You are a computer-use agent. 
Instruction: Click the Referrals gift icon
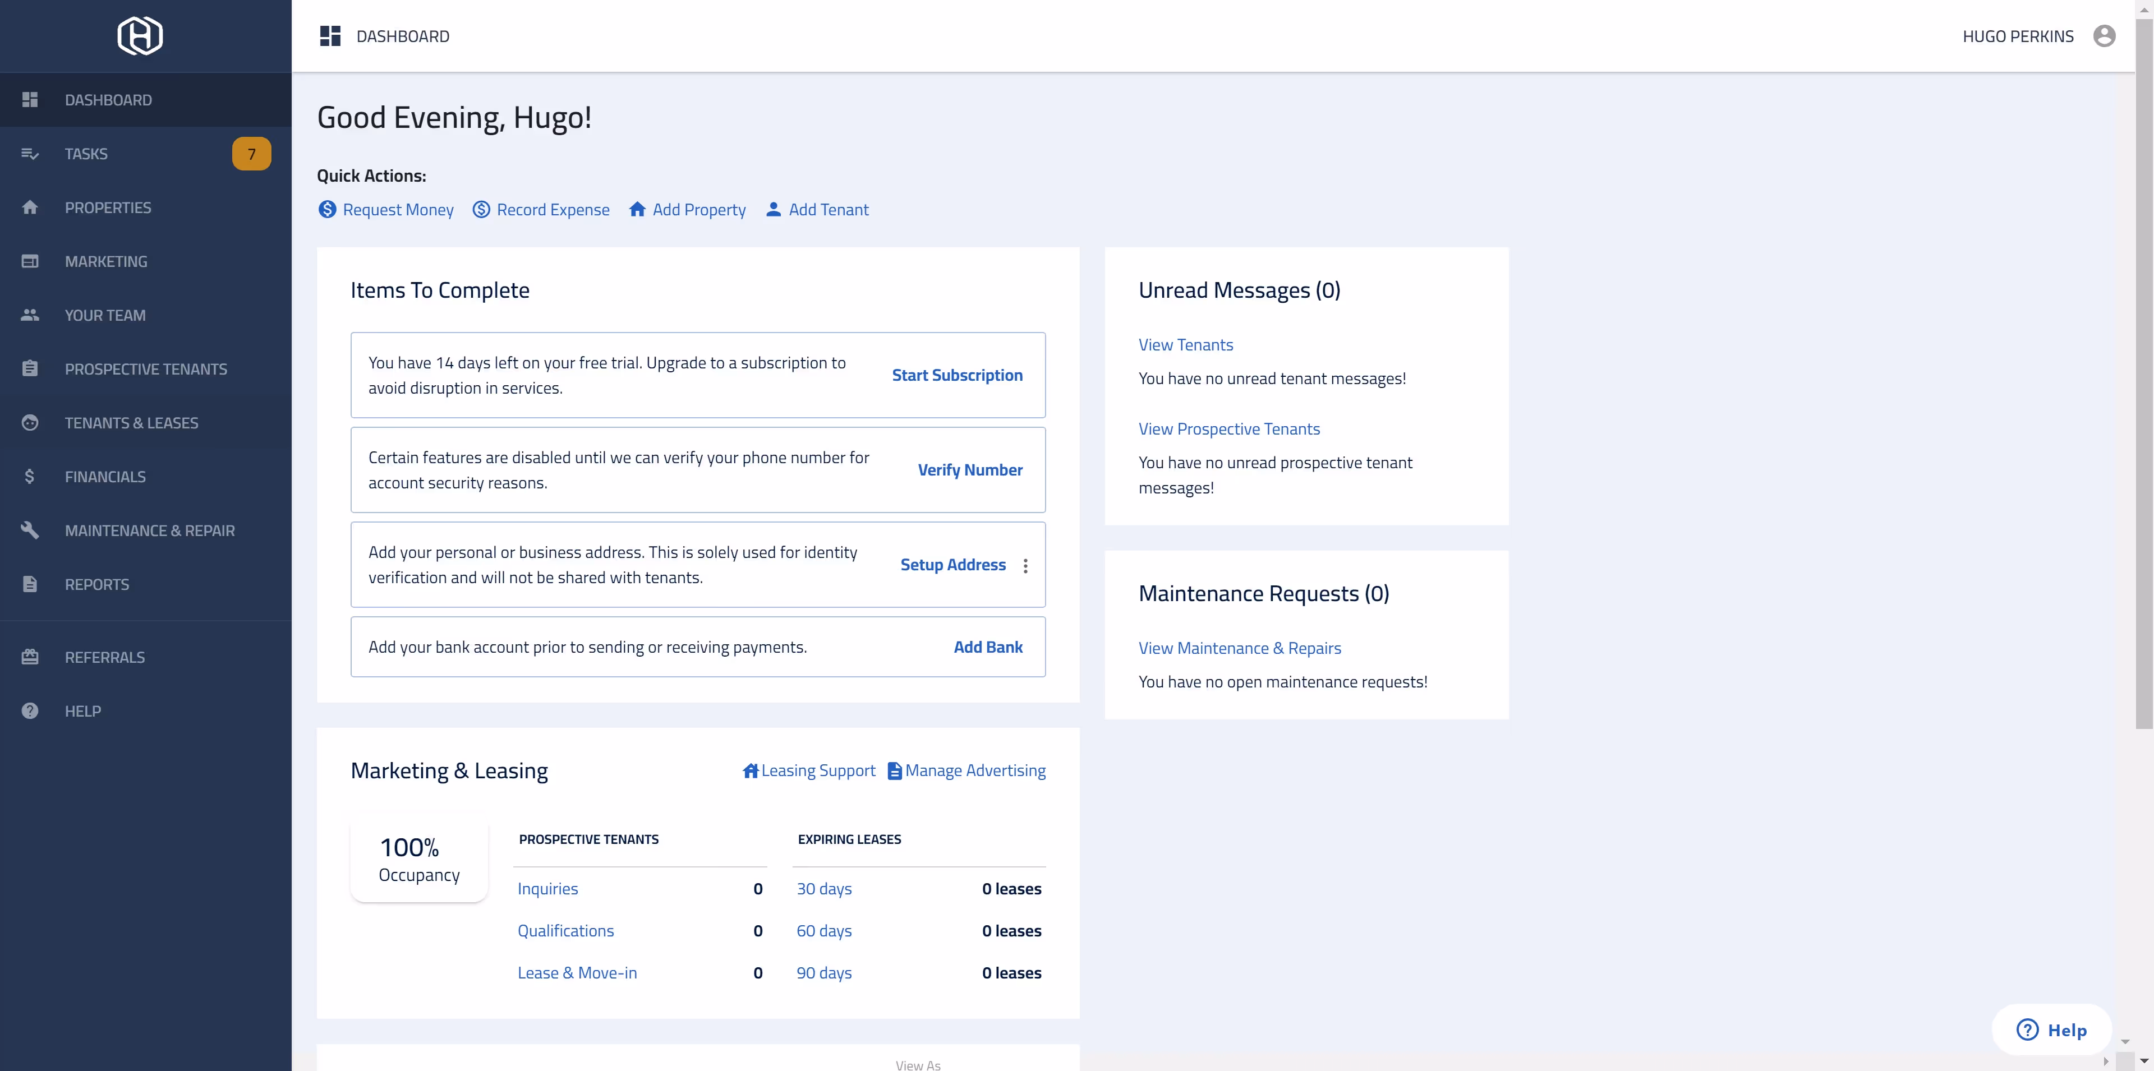30,657
